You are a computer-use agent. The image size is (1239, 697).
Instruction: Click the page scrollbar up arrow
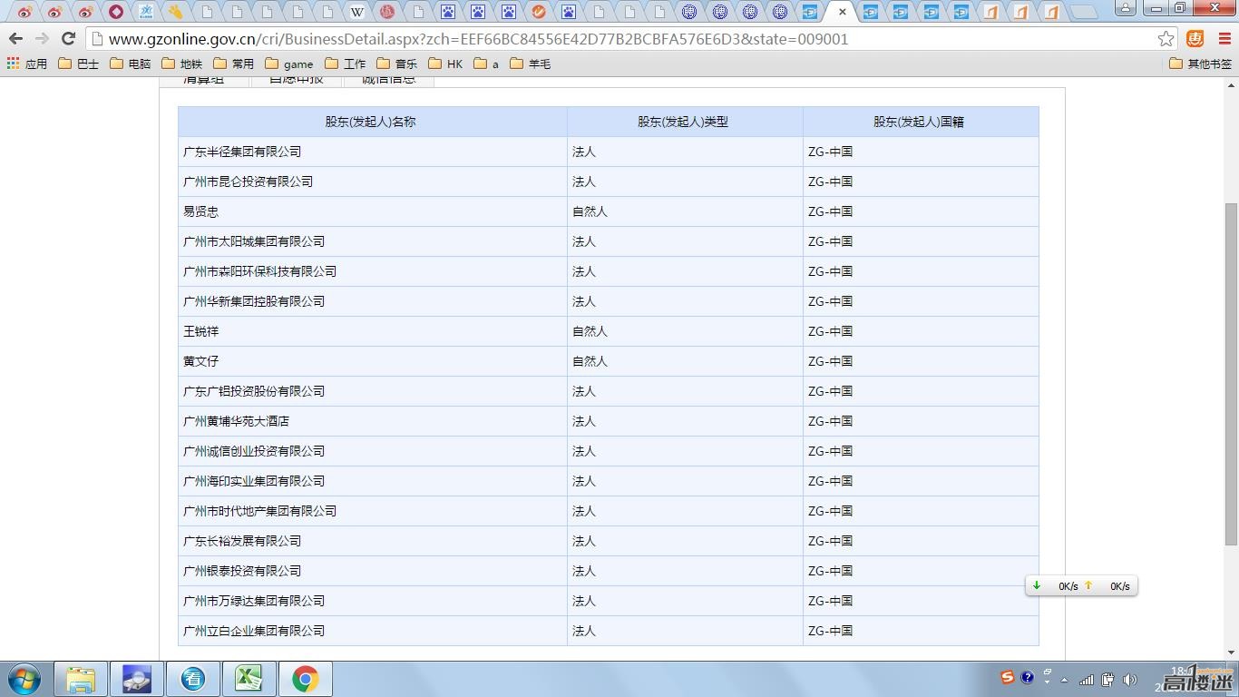click(x=1232, y=84)
